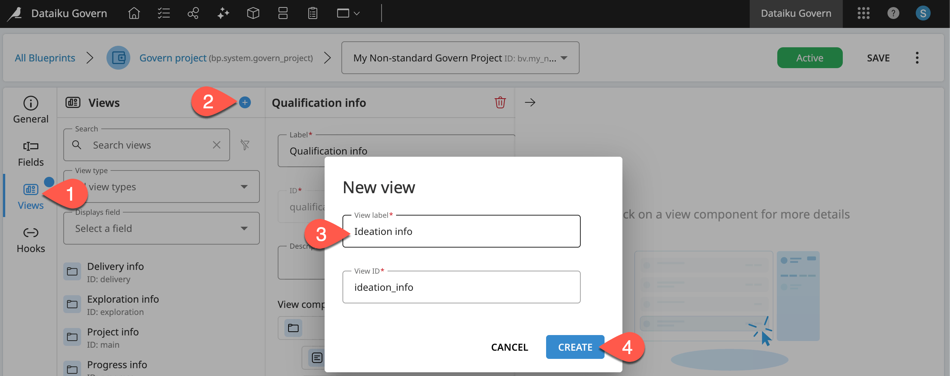The height and width of the screenshot is (376, 950).
Task: Expand the rectangle dropdown in top bar
Action: click(x=348, y=13)
